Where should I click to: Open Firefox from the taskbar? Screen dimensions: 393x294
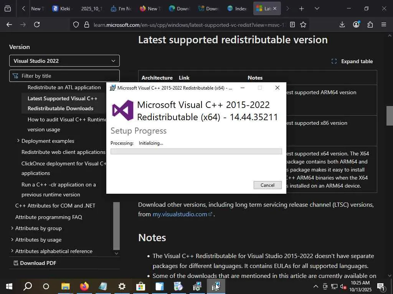84,286
